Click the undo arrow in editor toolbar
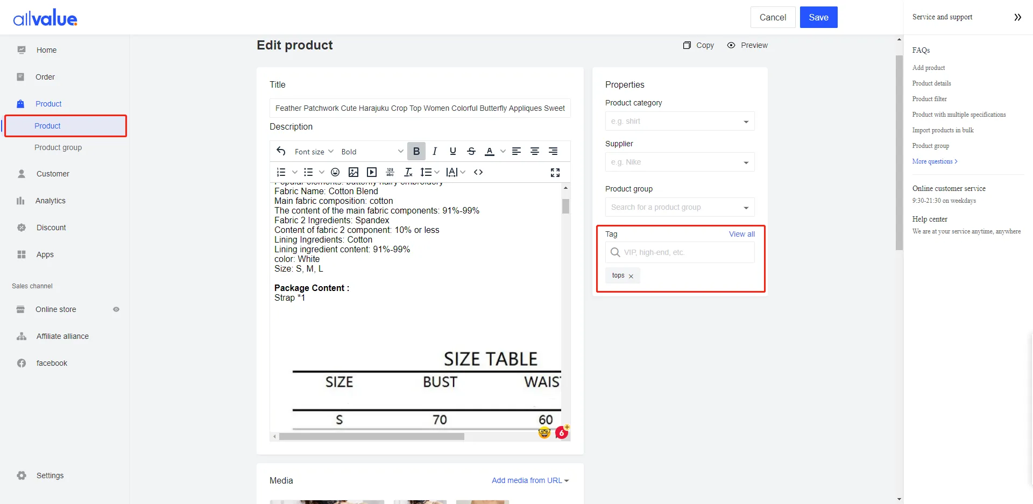This screenshot has width=1033, height=504. tap(281, 151)
